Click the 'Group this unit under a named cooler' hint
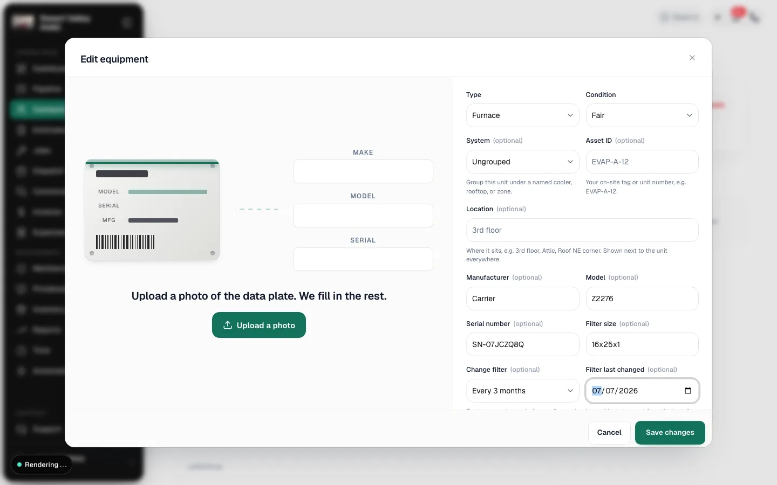 [x=519, y=186]
